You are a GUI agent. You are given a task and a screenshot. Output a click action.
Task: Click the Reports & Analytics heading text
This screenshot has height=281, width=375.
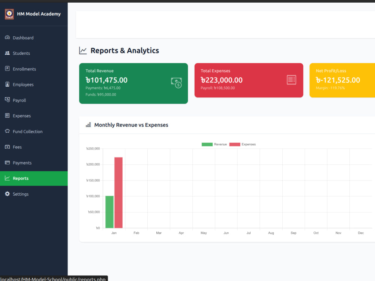(x=124, y=51)
